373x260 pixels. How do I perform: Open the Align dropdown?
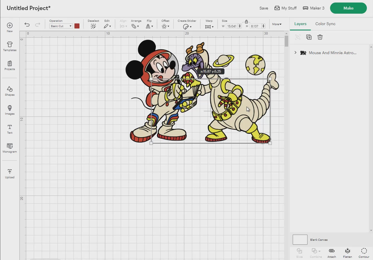click(123, 26)
